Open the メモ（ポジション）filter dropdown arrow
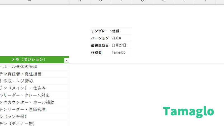The image size is (224, 126). [66, 60]
